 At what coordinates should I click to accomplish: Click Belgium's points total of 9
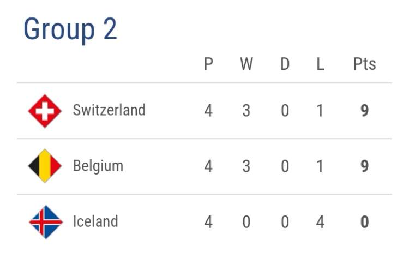pos(364,166)
